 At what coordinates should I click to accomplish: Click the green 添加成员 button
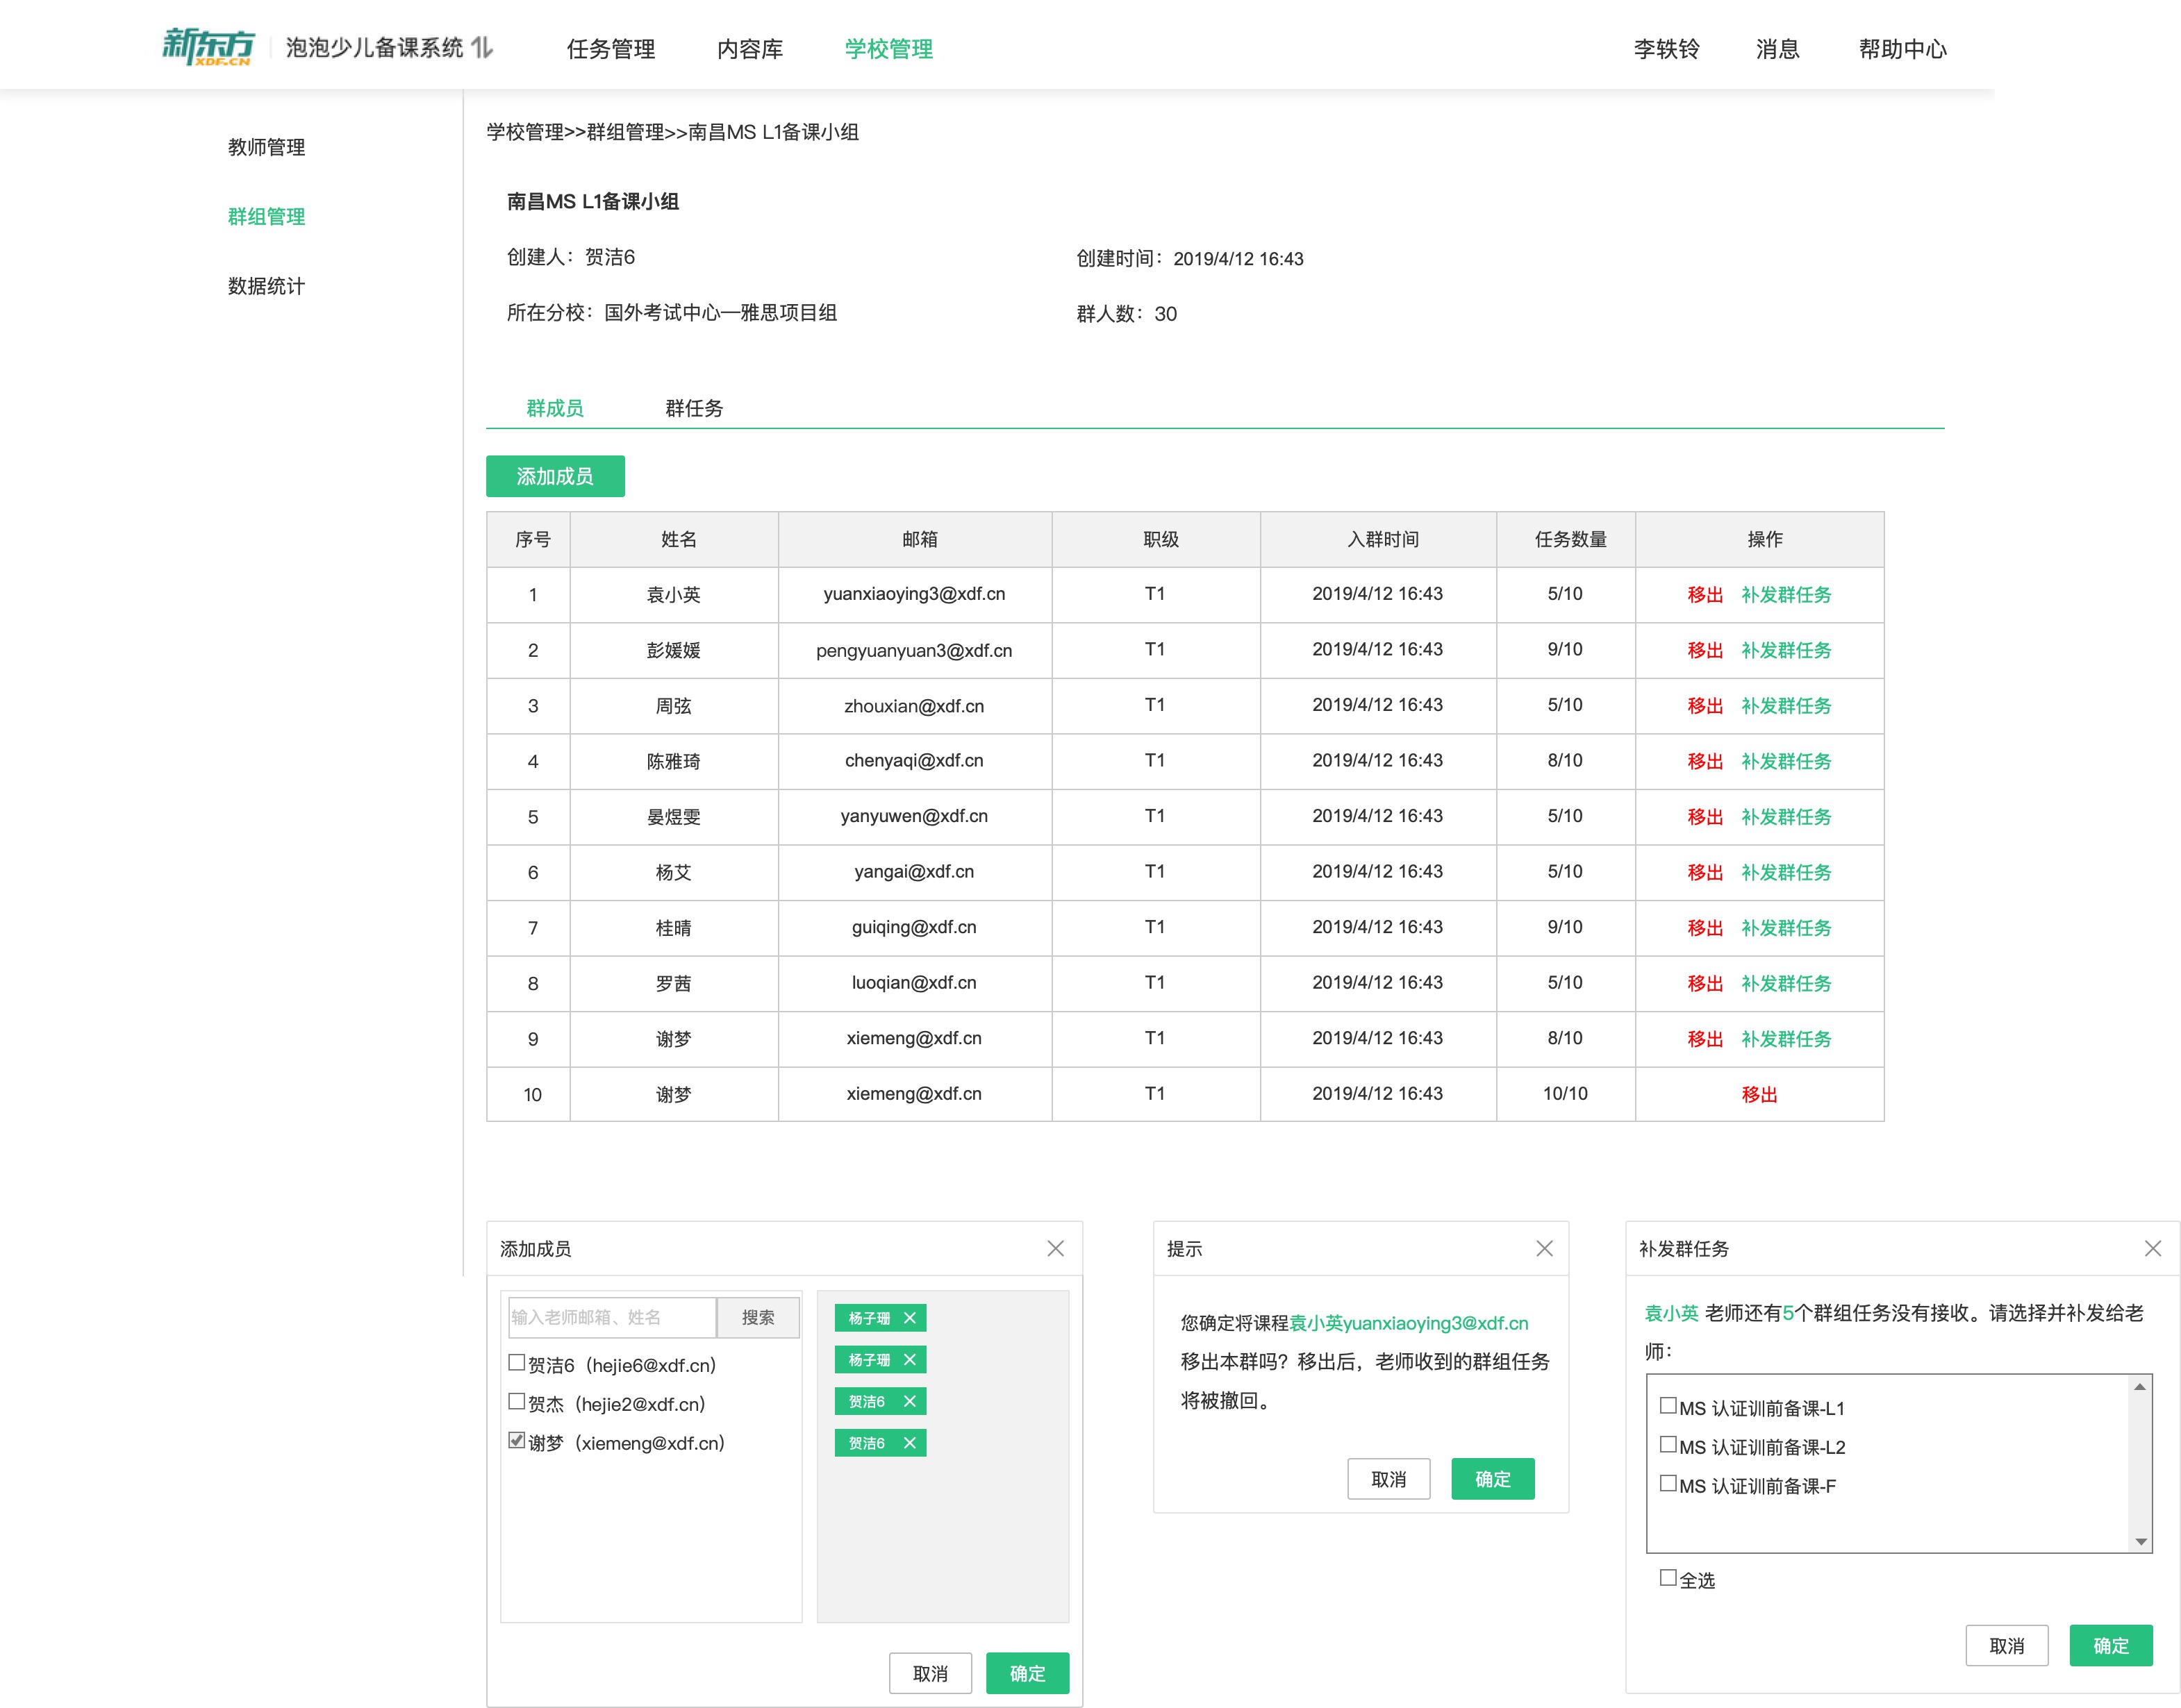[x=555, y=476]
